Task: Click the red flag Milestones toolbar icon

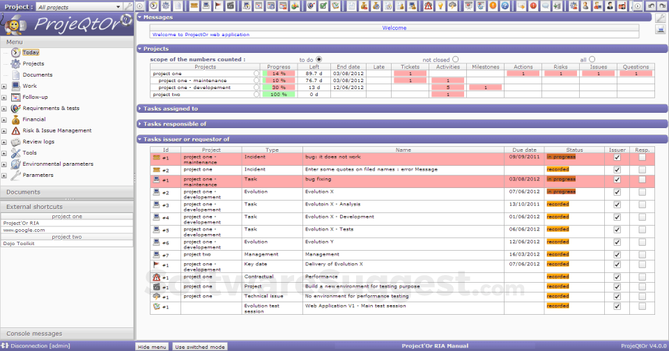Action: click(x=219, y=6)
